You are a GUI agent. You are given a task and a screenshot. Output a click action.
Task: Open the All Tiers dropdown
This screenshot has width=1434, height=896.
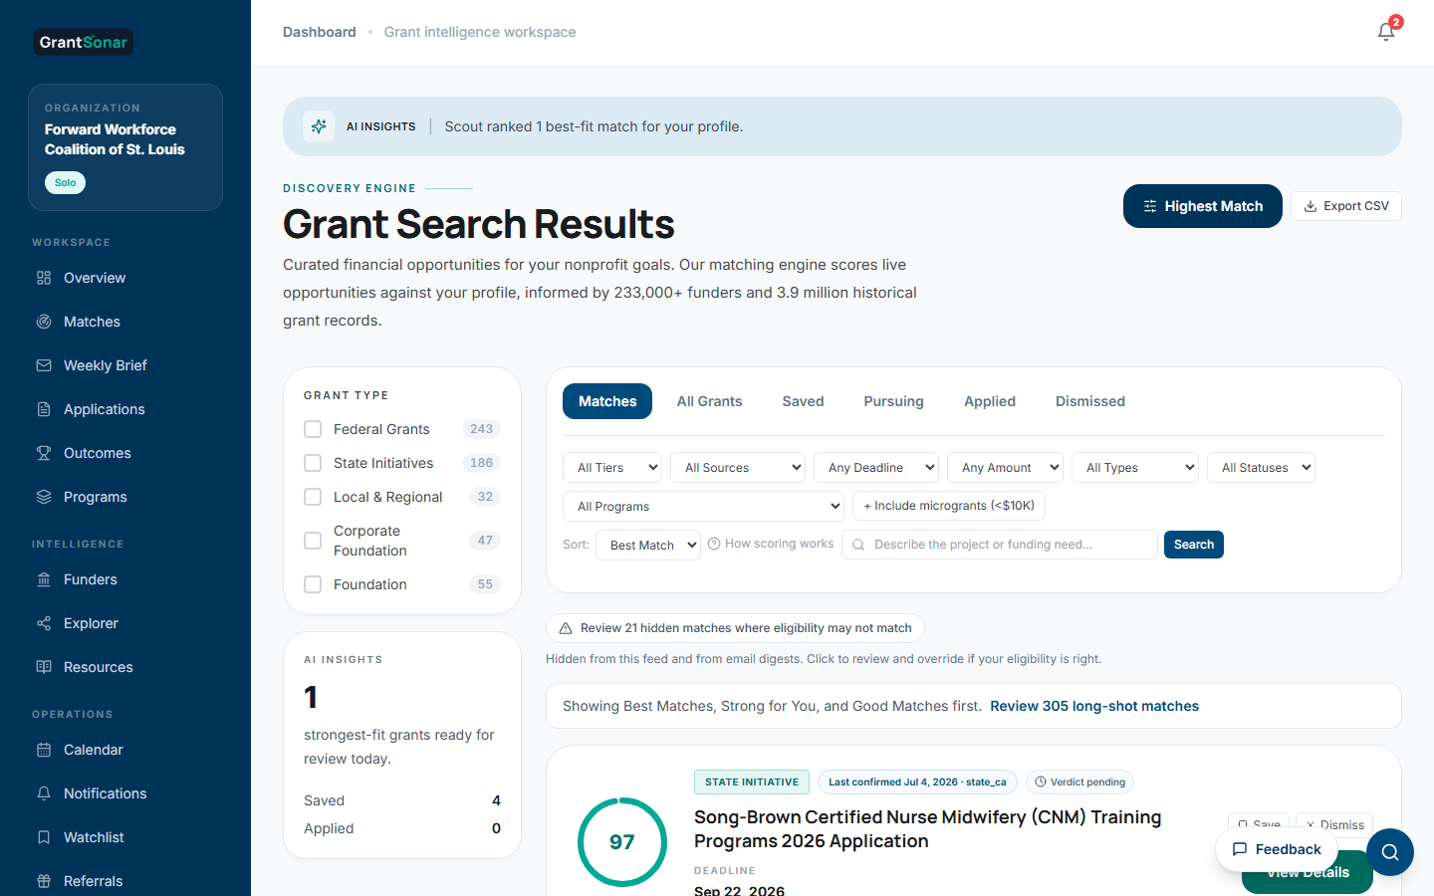(612, 468)
